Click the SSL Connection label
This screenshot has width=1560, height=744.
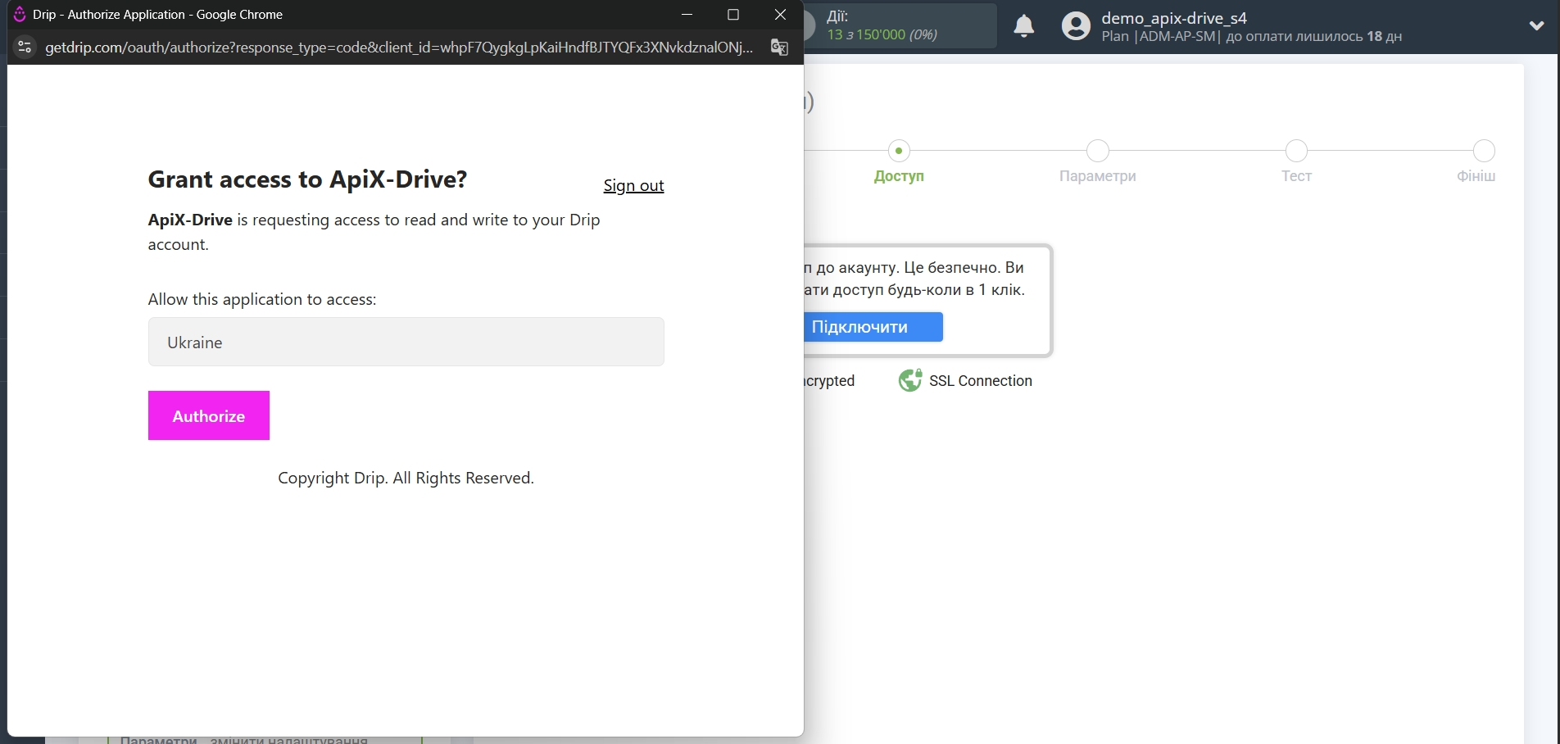980,381
